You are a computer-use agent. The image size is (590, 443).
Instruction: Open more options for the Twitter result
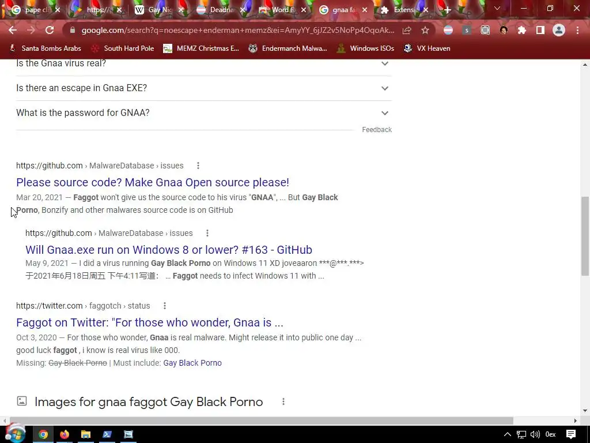coord(164,306)
